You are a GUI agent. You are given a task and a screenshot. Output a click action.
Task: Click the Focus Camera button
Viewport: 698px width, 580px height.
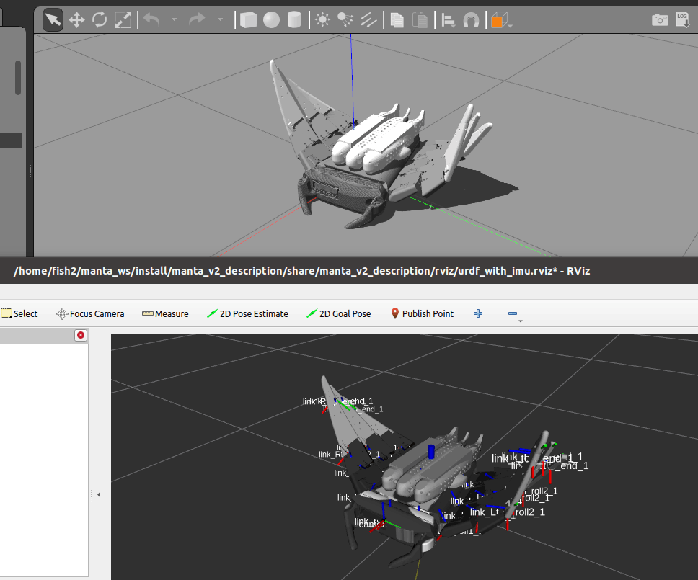[90, 313]
